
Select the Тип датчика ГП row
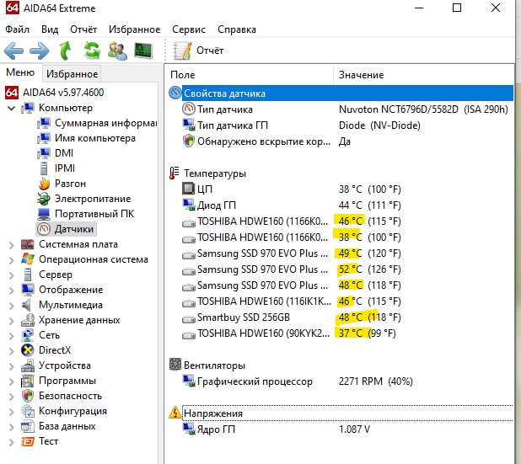click(341, 125)
